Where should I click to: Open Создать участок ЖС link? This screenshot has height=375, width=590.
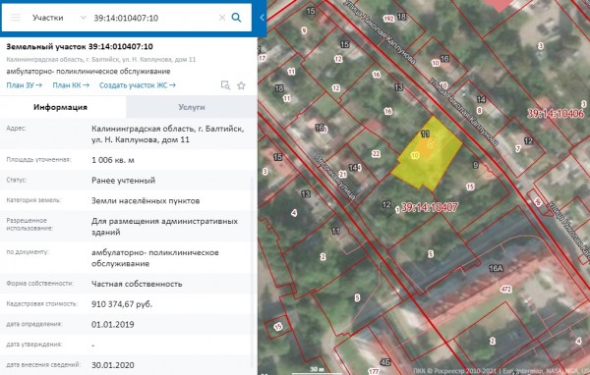point(138,85)
